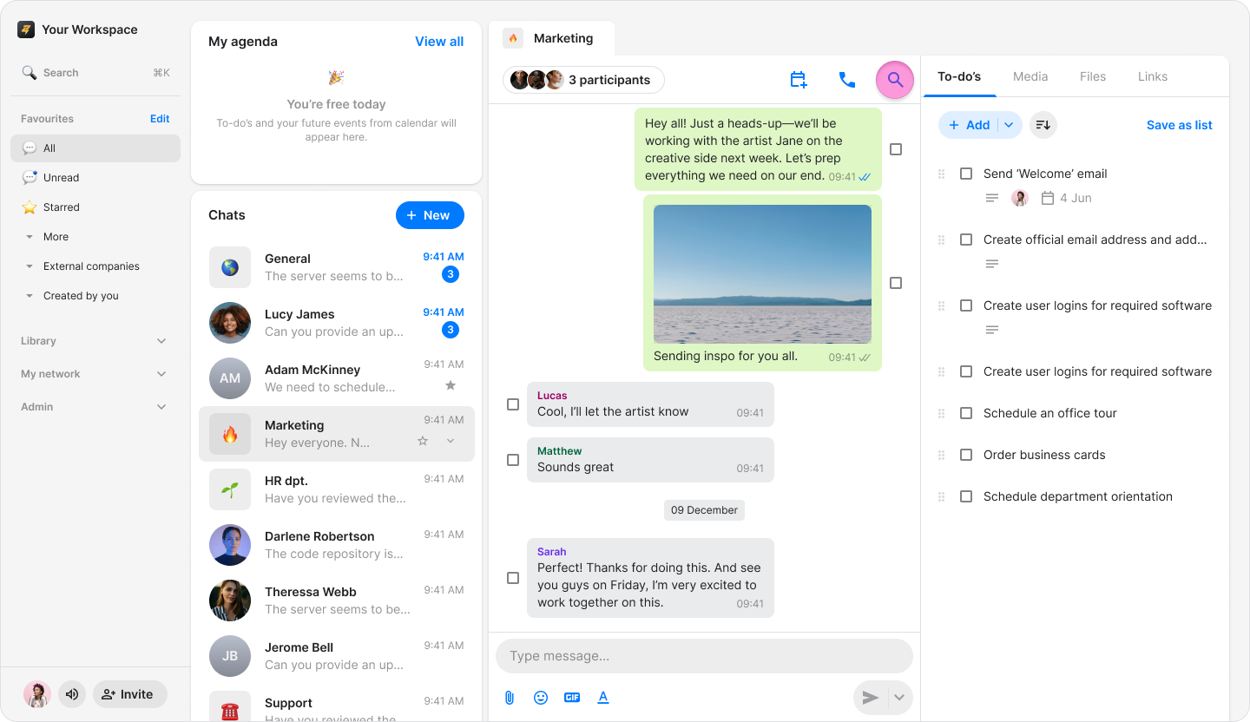Click the speaker sound icon in sidebar
The image size is (1250, 722).
[x=72, y=694]
